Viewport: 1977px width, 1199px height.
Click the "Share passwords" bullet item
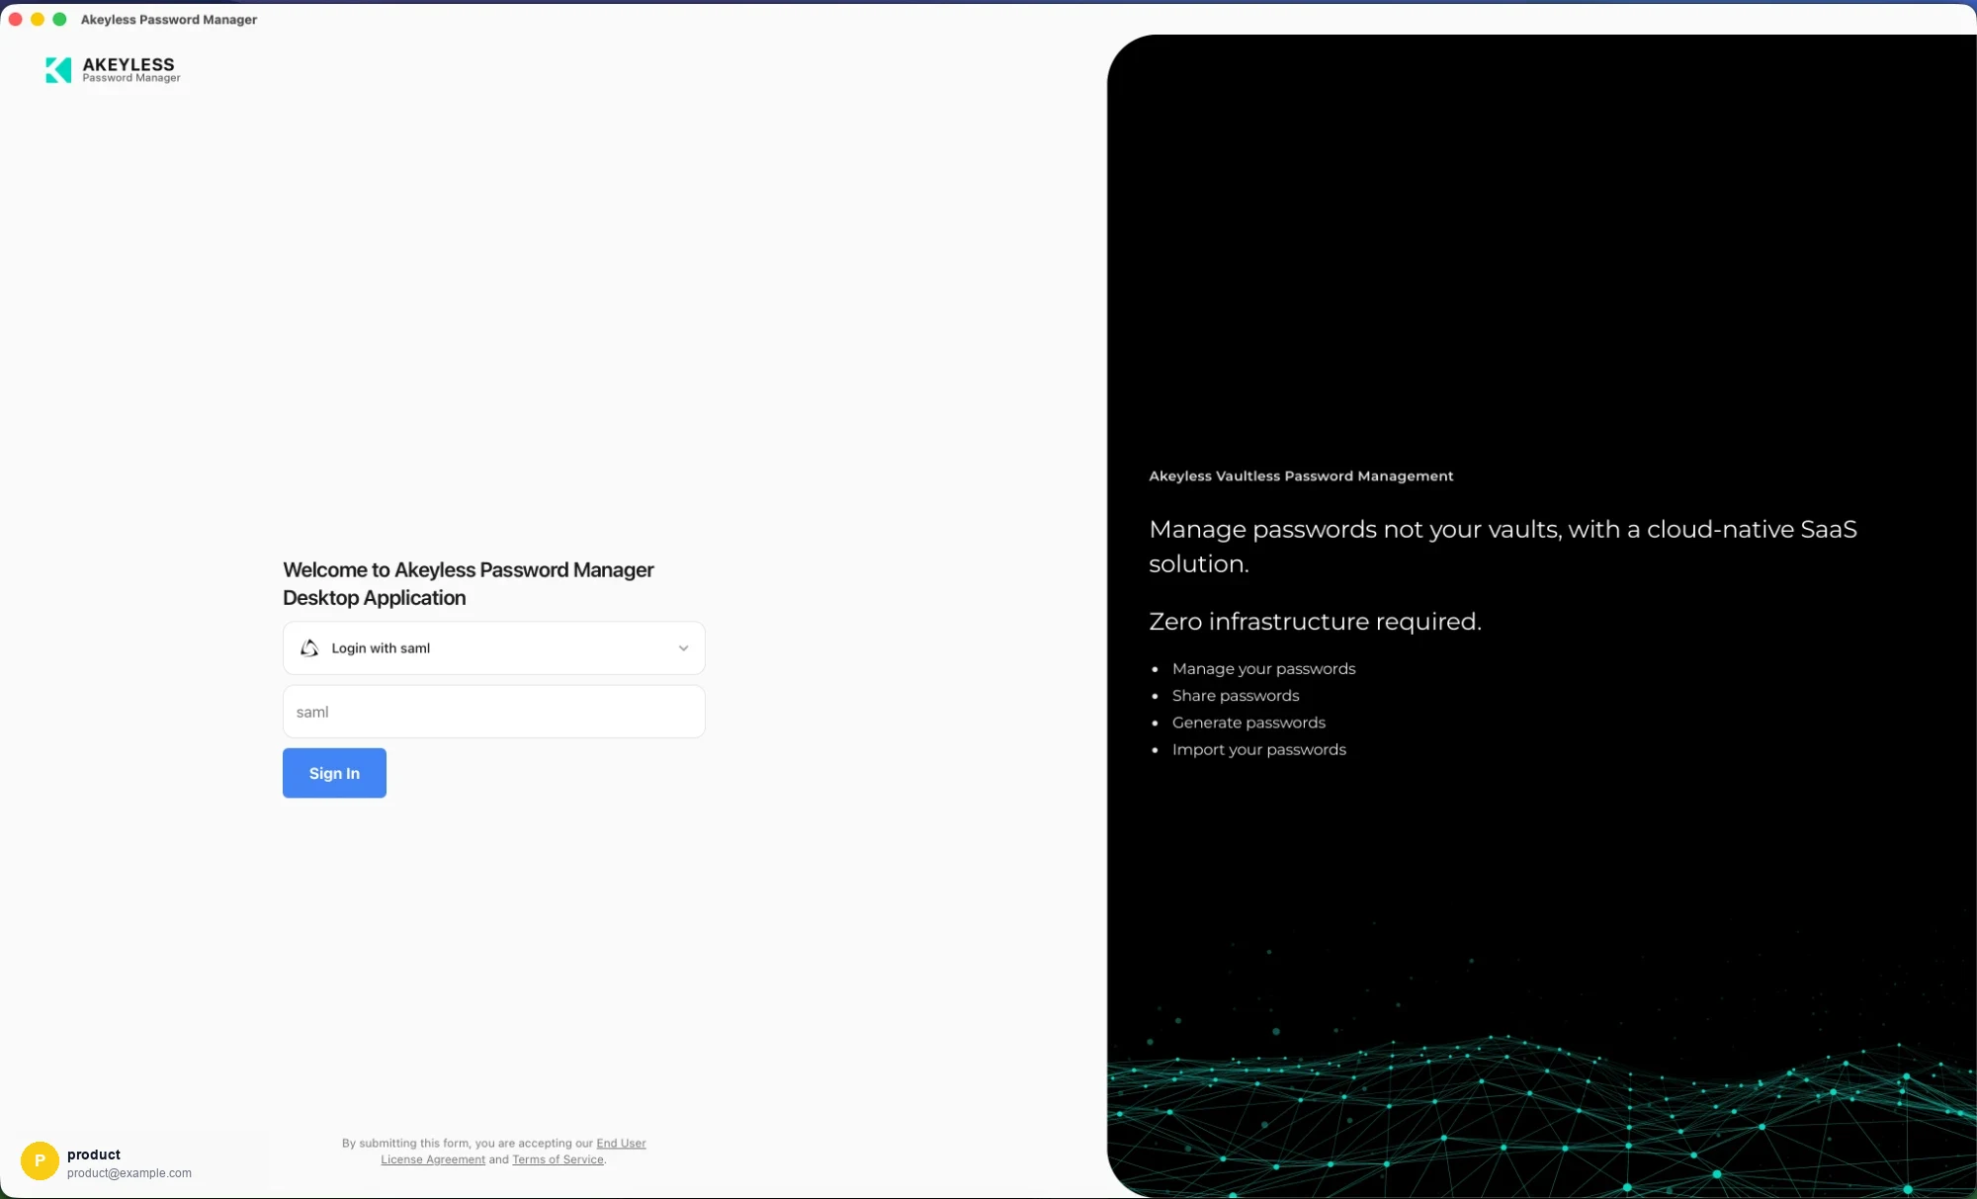click(x=1236, y=696)
